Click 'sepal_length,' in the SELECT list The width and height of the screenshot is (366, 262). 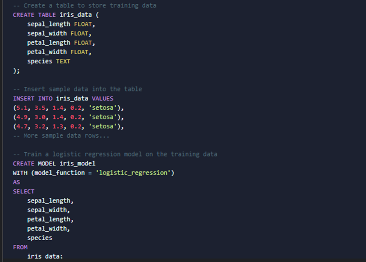pos(50,201)
